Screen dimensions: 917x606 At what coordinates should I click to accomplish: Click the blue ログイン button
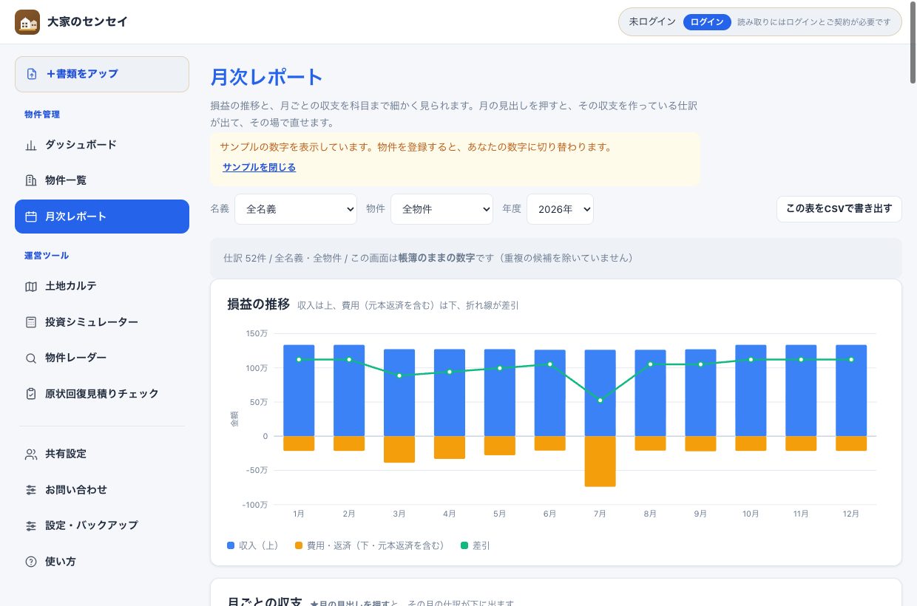(x=707, y=22)
